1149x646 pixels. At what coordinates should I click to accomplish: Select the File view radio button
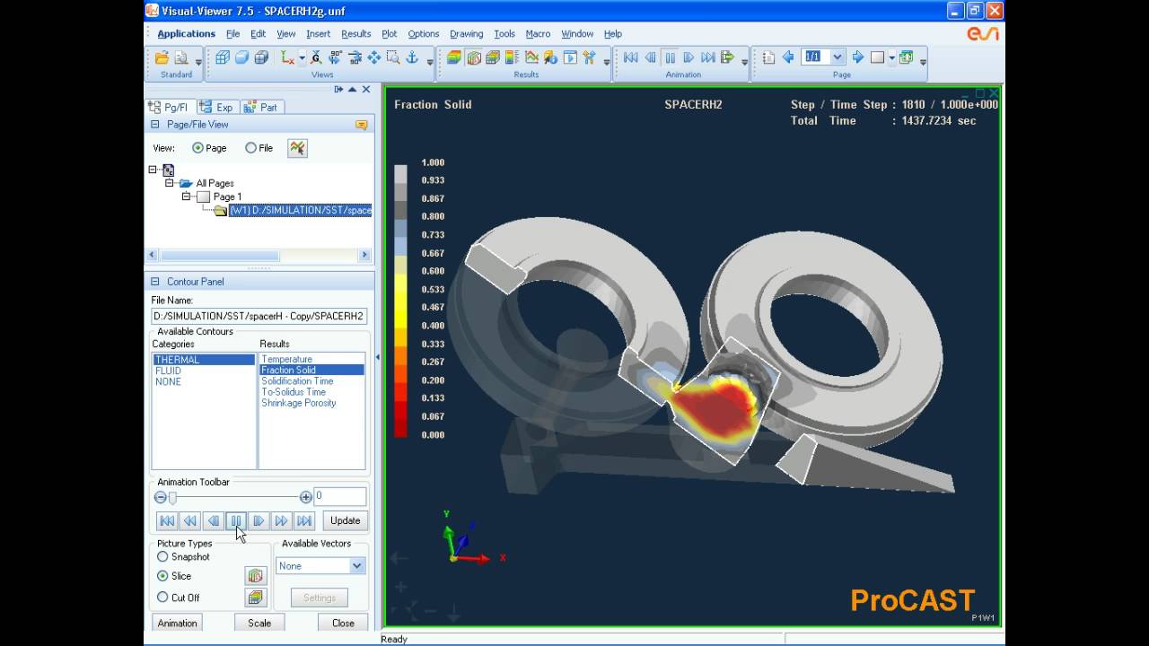[x=250, y=148]
